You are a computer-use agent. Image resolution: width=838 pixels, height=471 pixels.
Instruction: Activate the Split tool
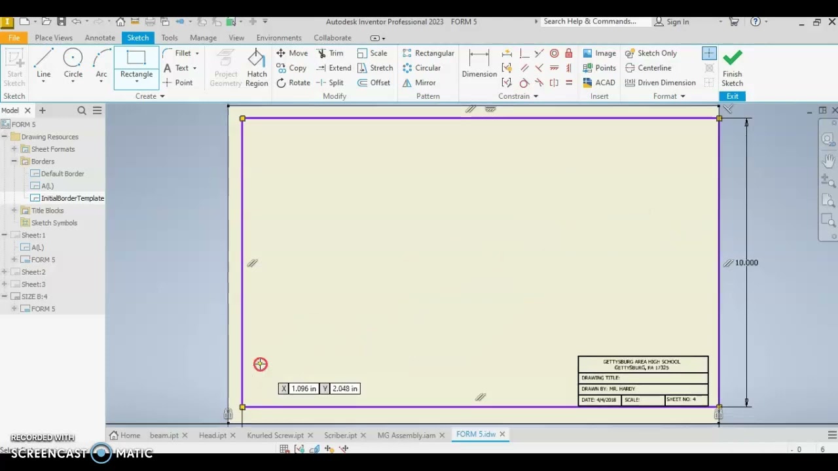point(329,83)
